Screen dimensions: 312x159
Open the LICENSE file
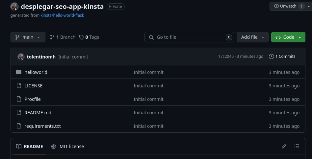coord(34,86)
